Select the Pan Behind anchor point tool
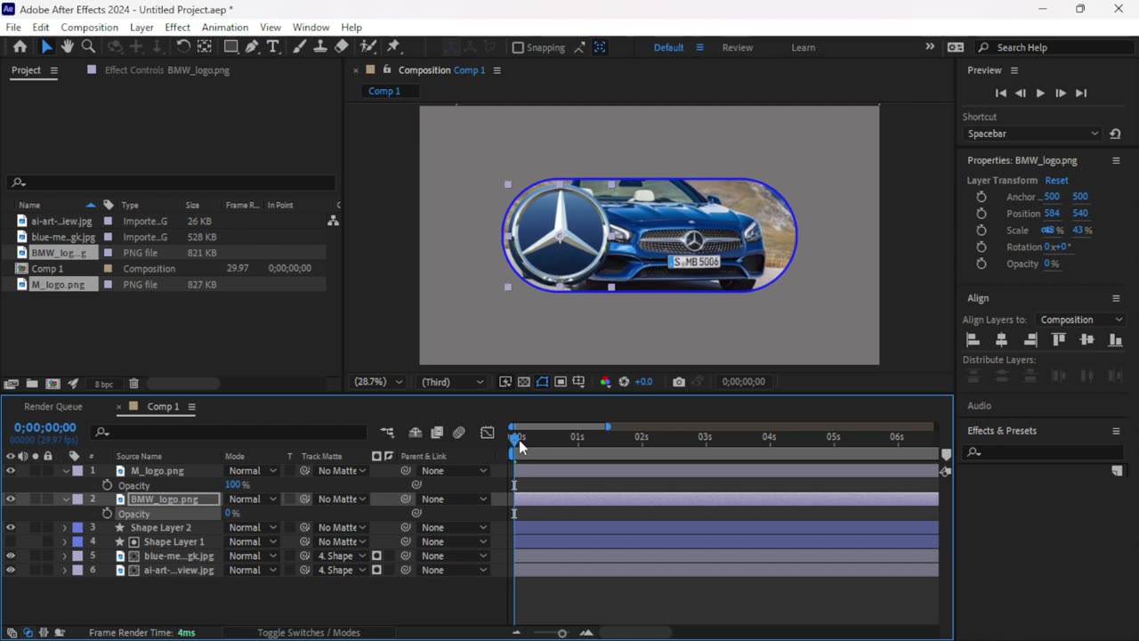The width and height of the screenshot is (1139, 641). 205,47
